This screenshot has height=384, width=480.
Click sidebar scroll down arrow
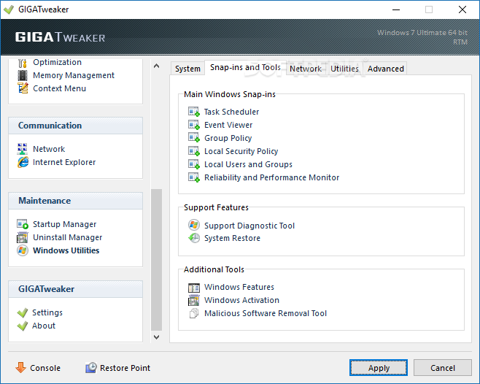click(156, 337)
